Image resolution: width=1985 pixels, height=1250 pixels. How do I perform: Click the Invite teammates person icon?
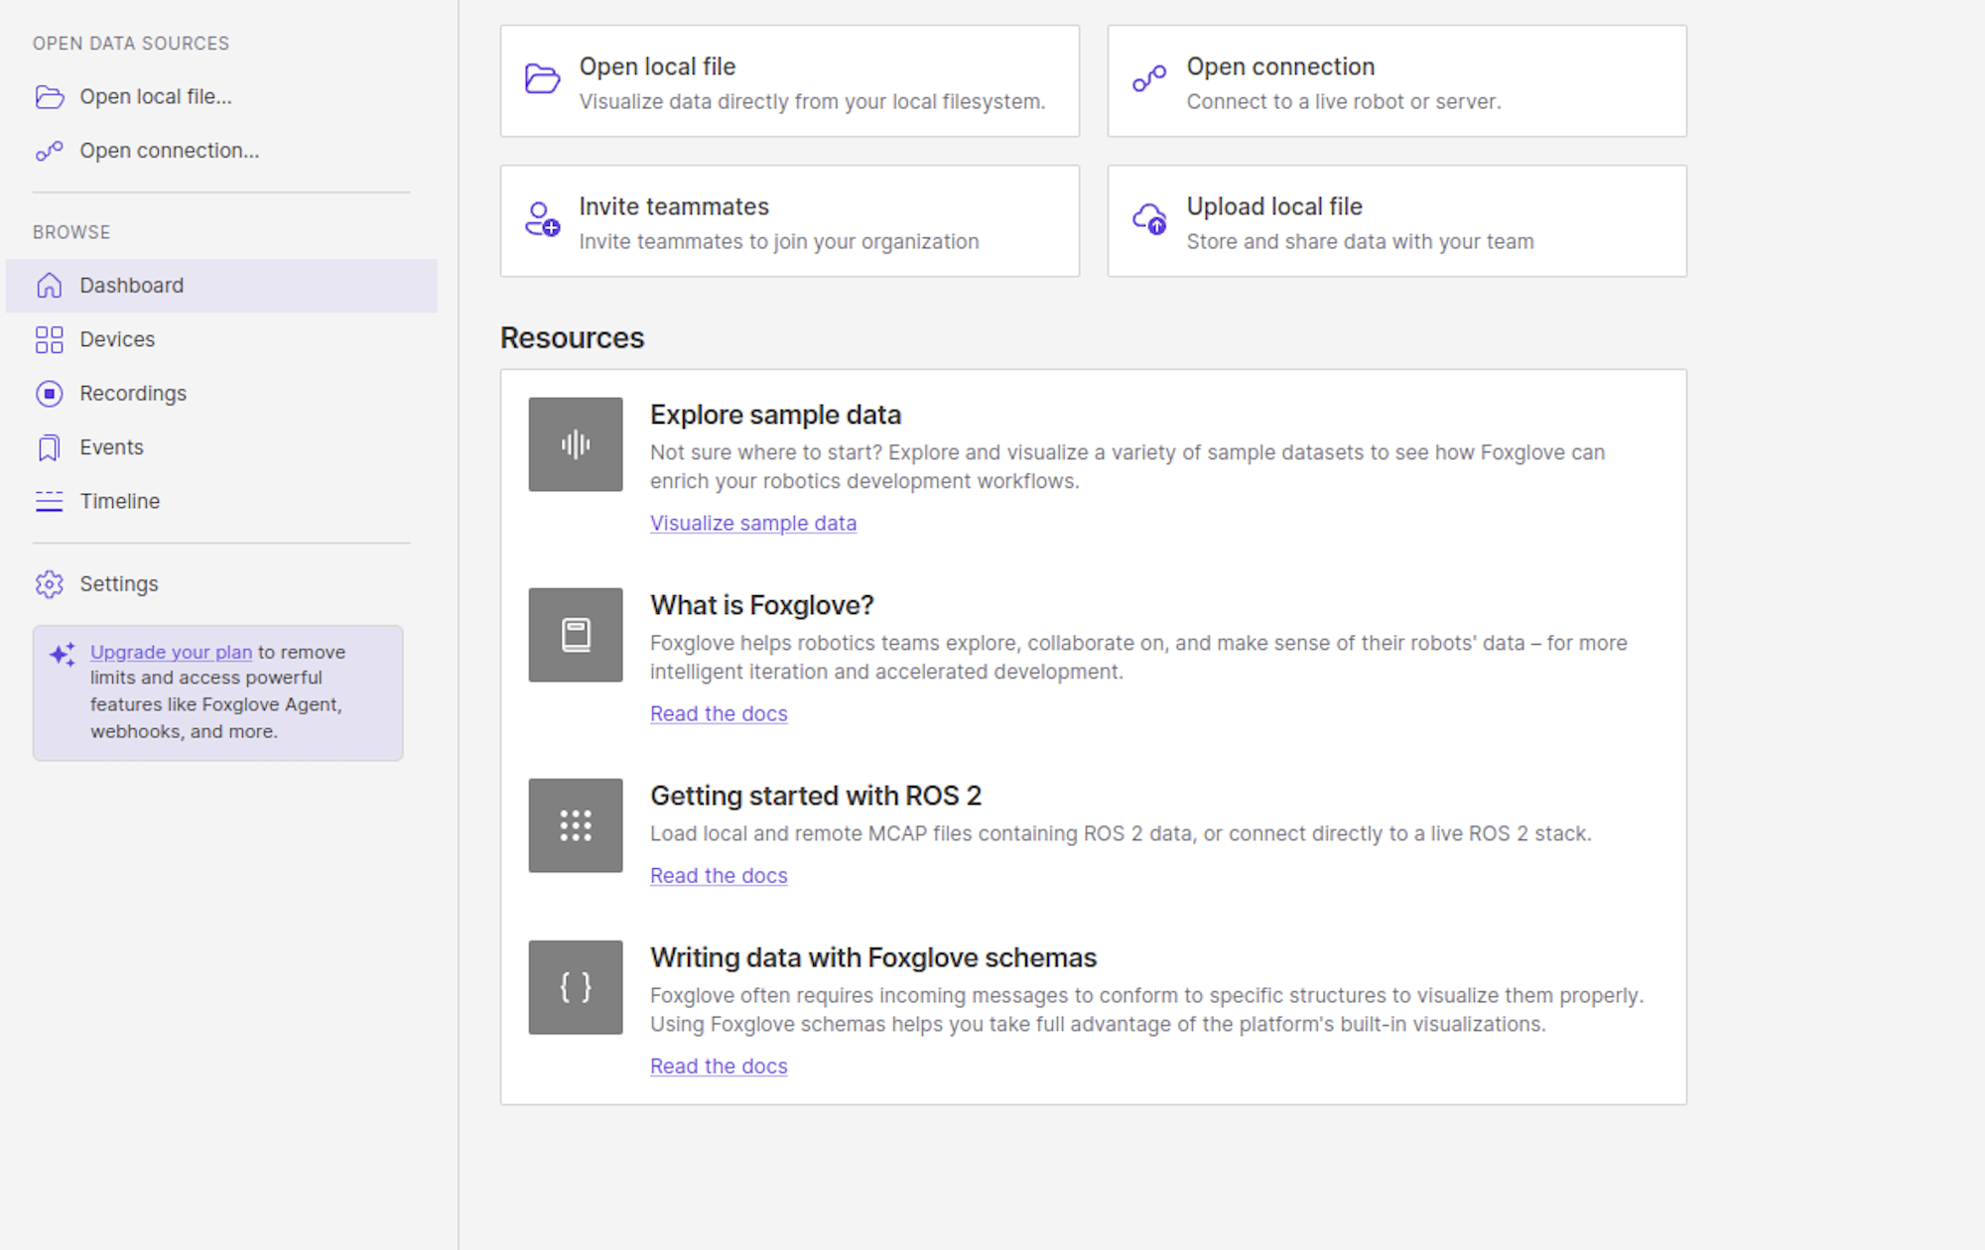coord(542,219)
